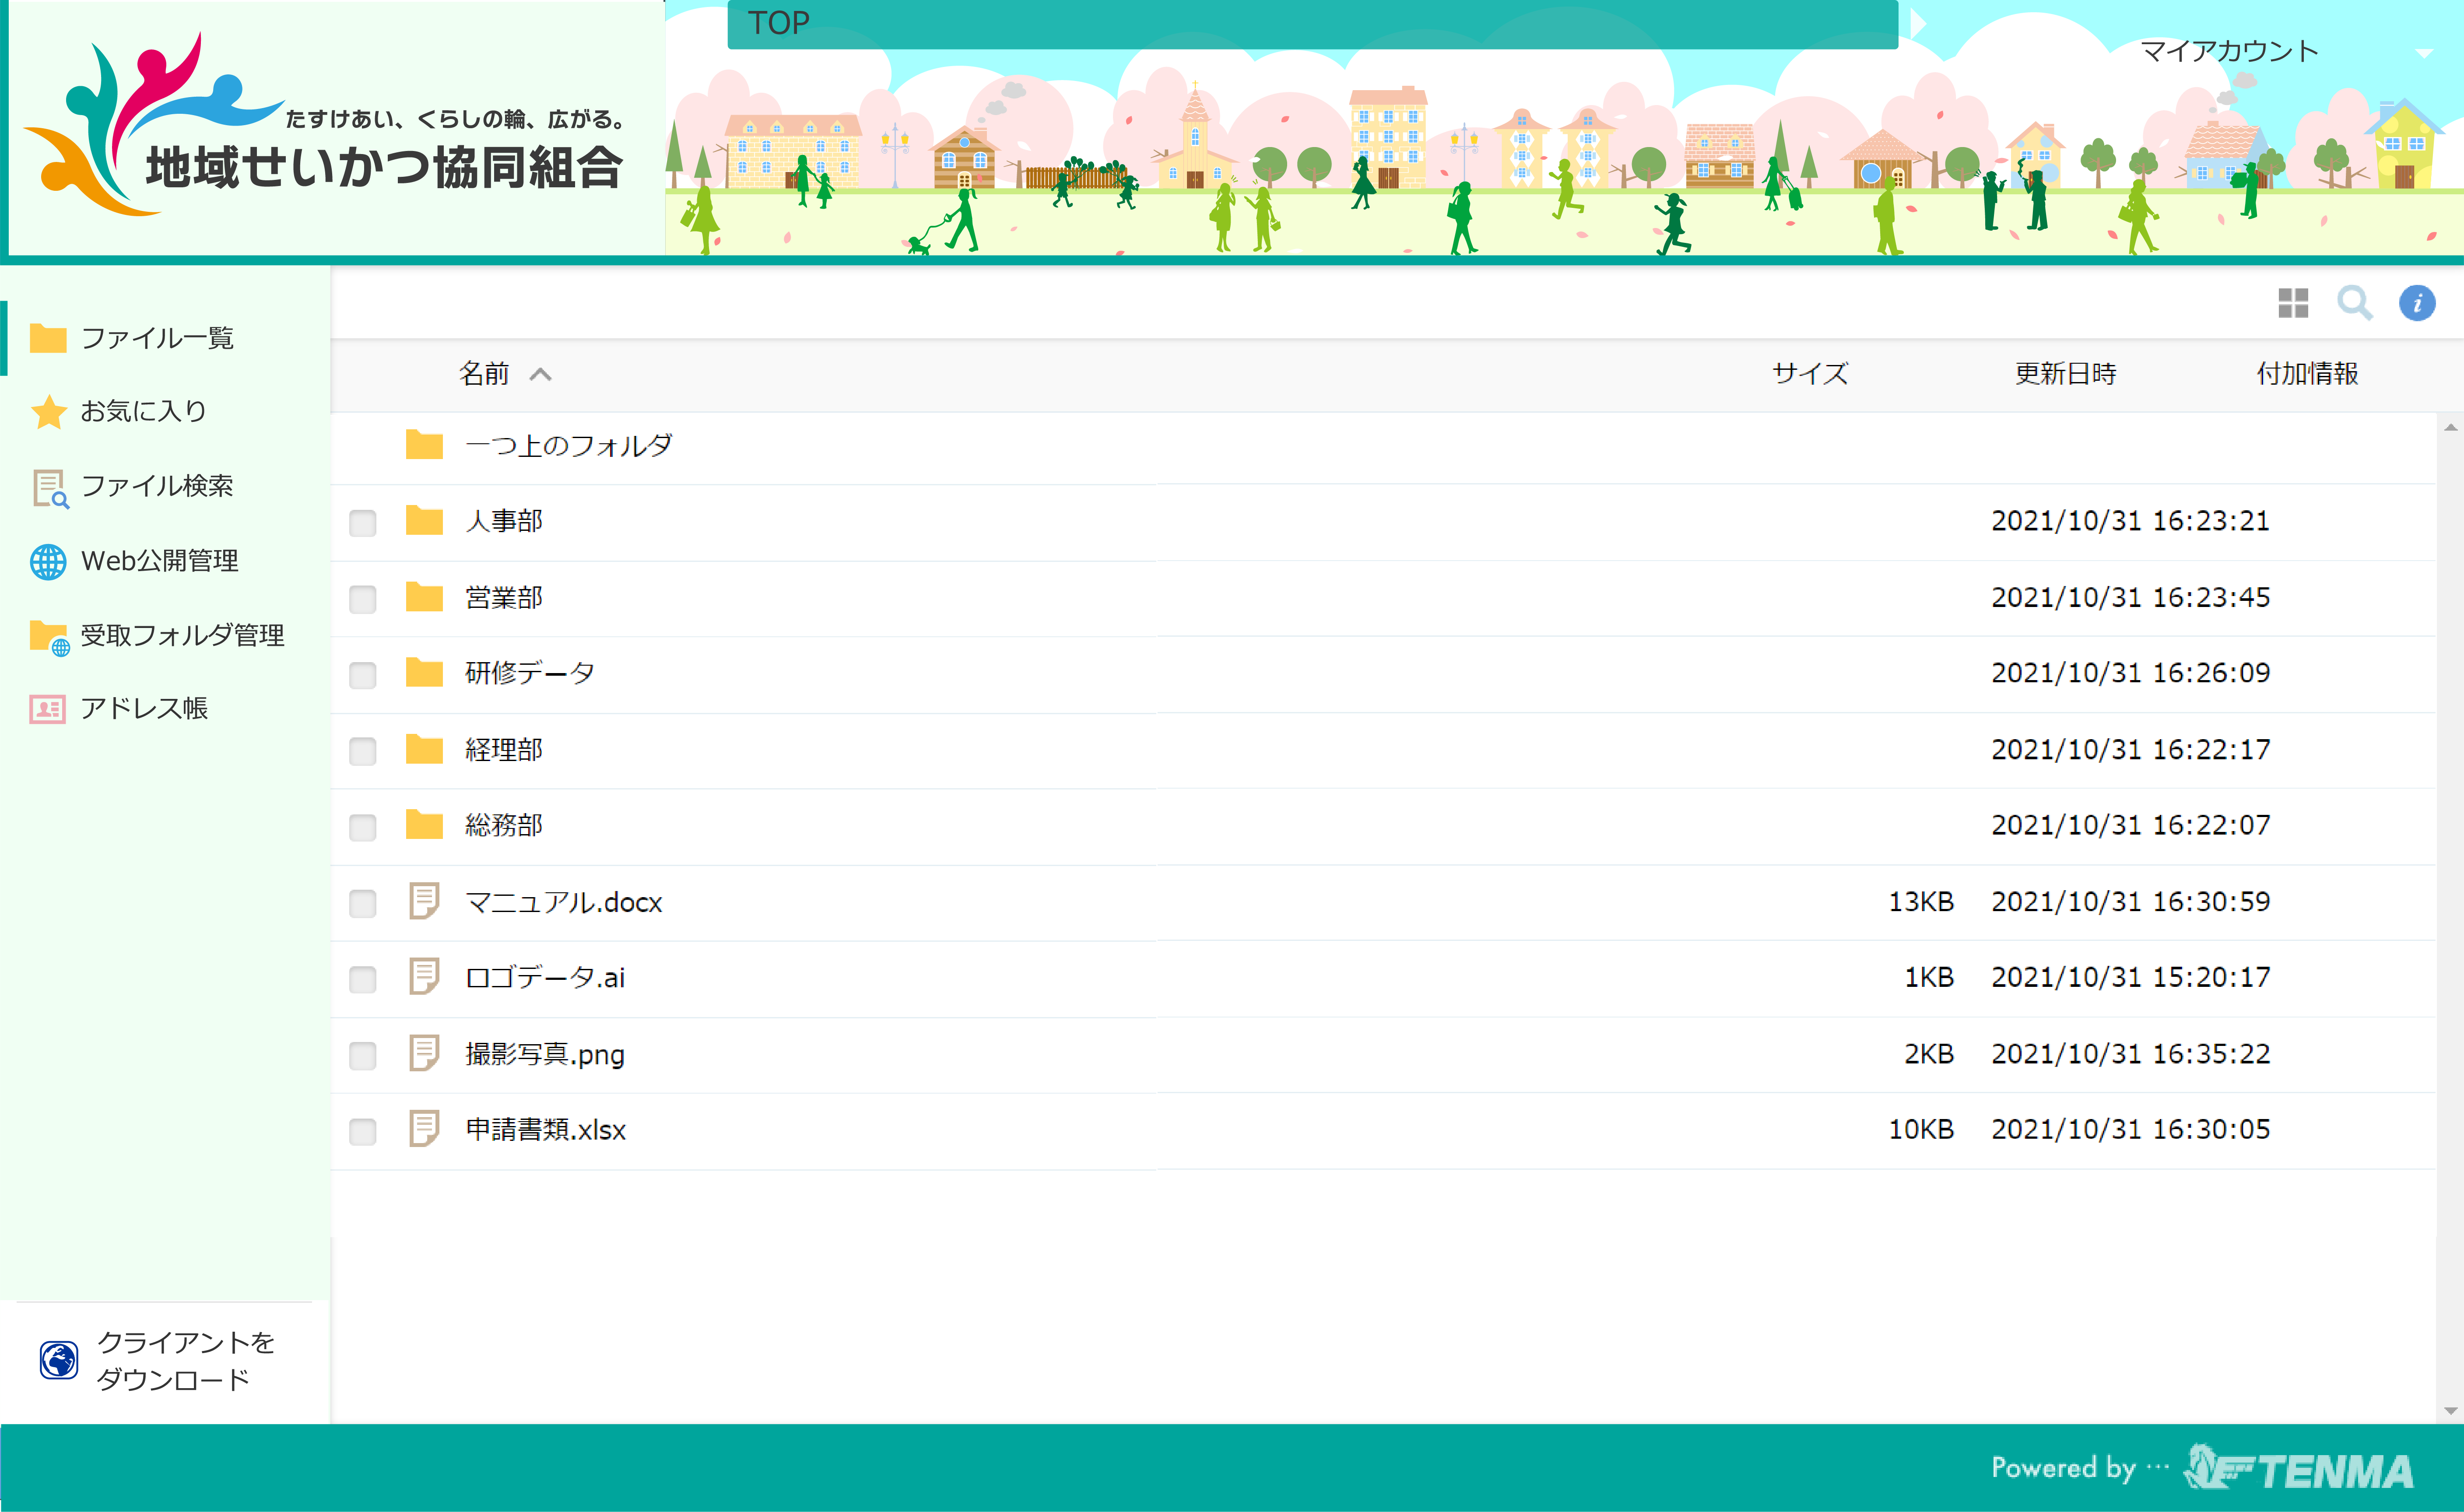Click the 営業部 folder icon
2464x1512 pixels.
pyautogui.click(x=424, y=597)
